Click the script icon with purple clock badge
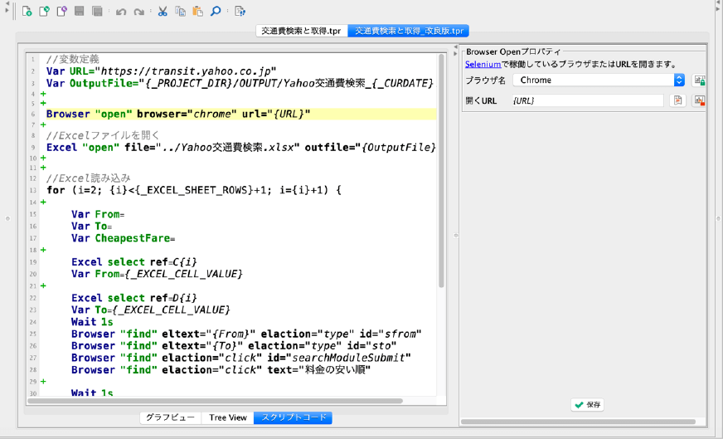The width and height of the screenshot is (723, 439). (x=62, y=11)
